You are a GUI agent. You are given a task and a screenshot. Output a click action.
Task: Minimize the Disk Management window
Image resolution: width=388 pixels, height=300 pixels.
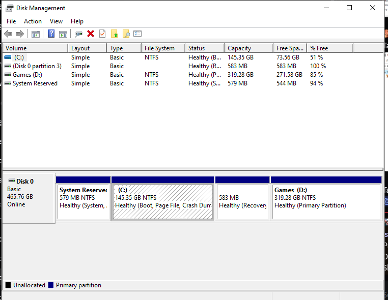(x=326, y=8)
